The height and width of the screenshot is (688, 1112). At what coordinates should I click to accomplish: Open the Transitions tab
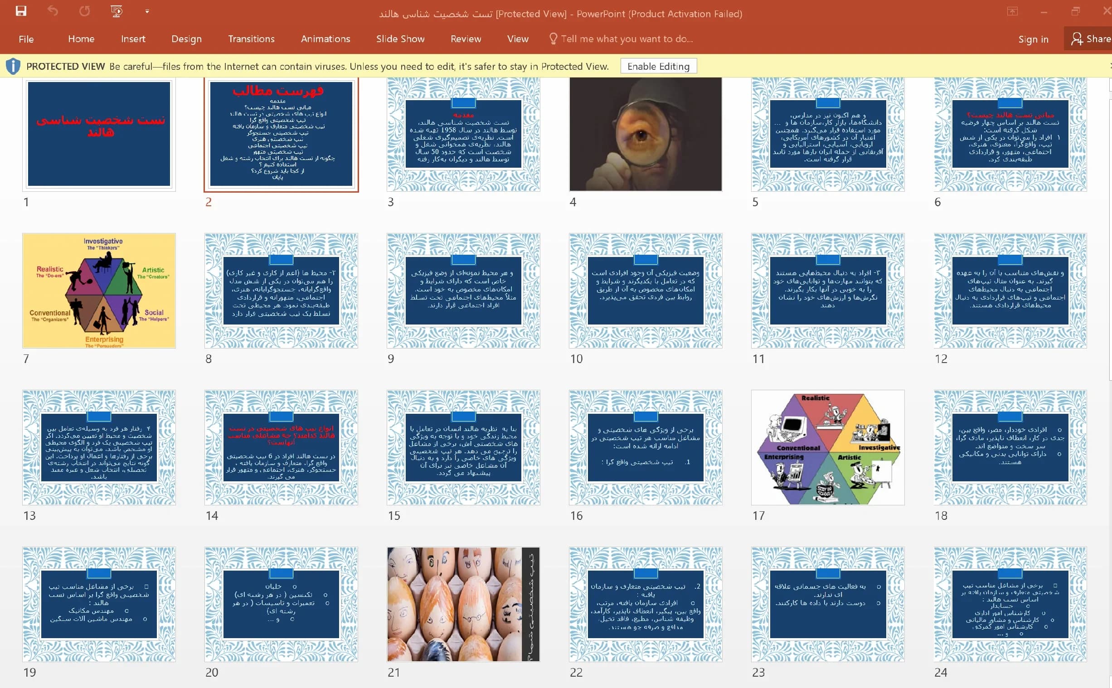[x=251, y=39]
